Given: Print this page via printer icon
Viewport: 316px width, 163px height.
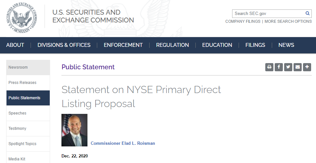Looking at the screenshot, I should [269, 67].
